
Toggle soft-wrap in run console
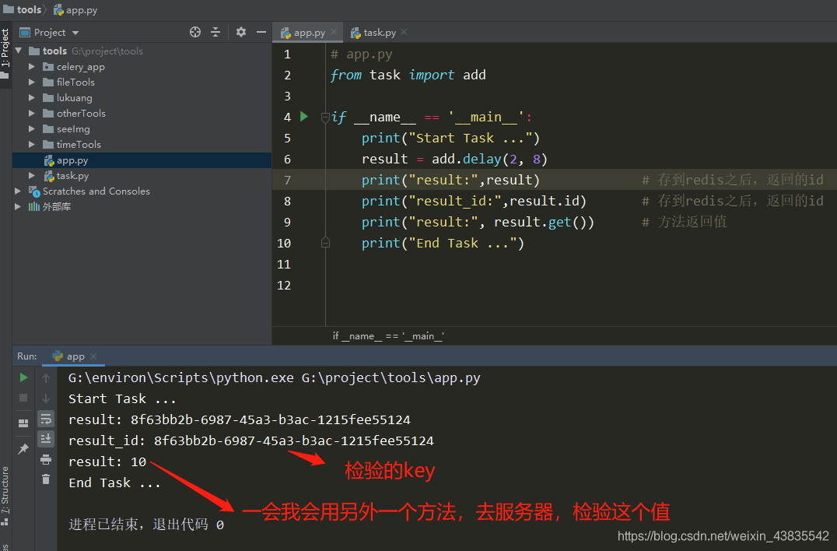coord(46,419)
